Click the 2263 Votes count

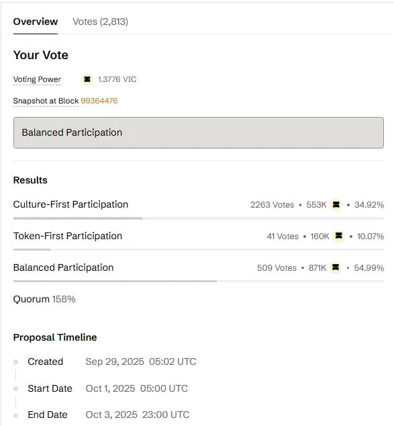tap(272, 204)
